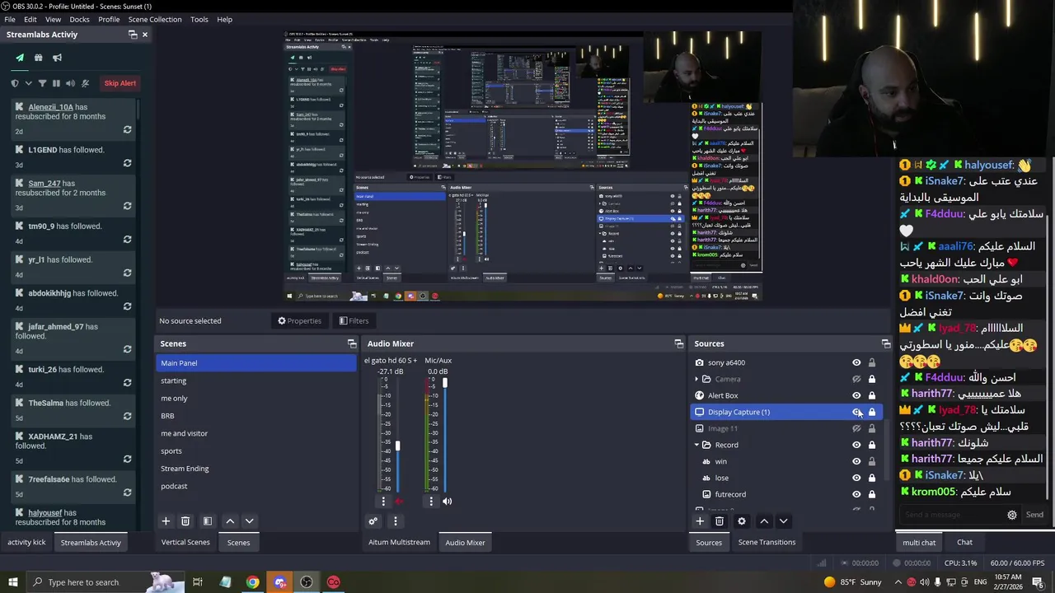Replay the Alenezii_10A resubscribed alert
The width and height of the screenshot is (1055, 593).
127,130
